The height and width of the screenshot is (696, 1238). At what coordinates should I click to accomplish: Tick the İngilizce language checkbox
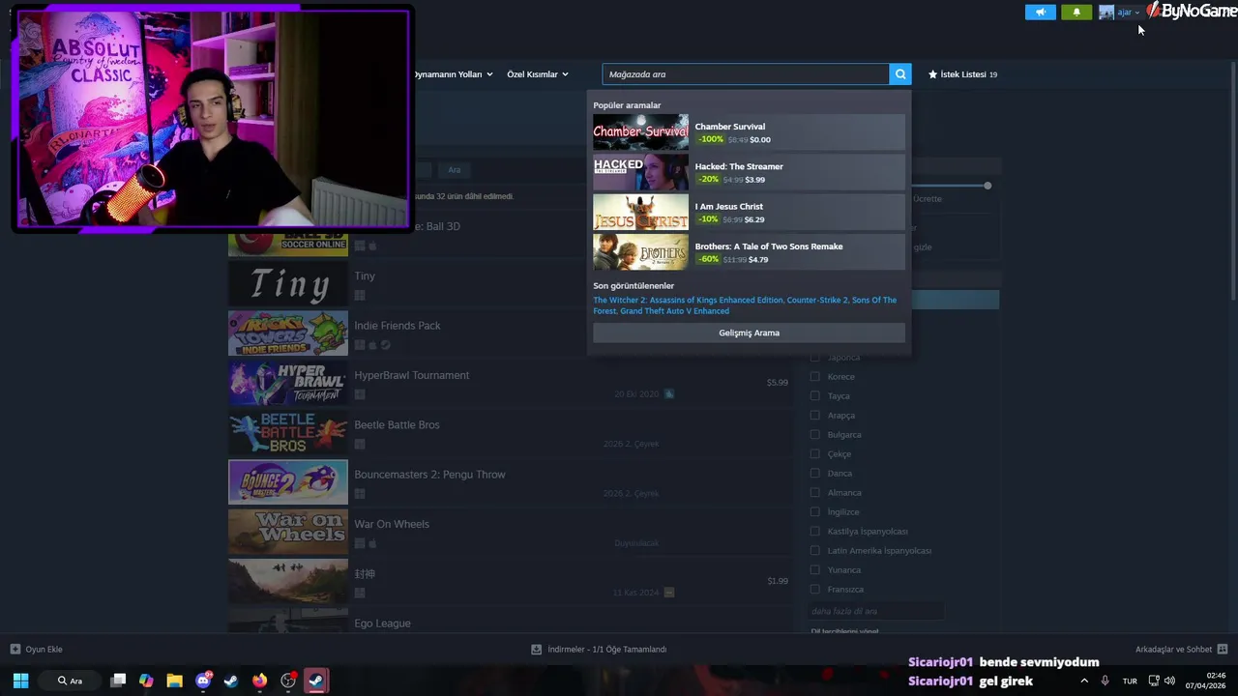tap(814, 511)
